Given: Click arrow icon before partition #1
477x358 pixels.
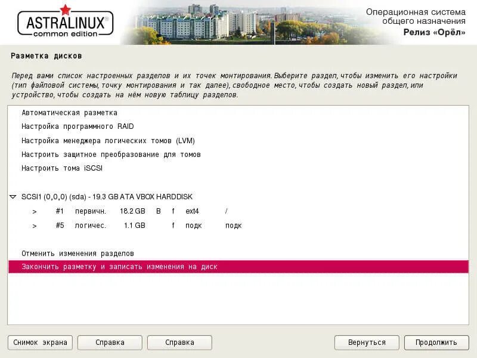Looking at the screenshot, I should 35,211.
